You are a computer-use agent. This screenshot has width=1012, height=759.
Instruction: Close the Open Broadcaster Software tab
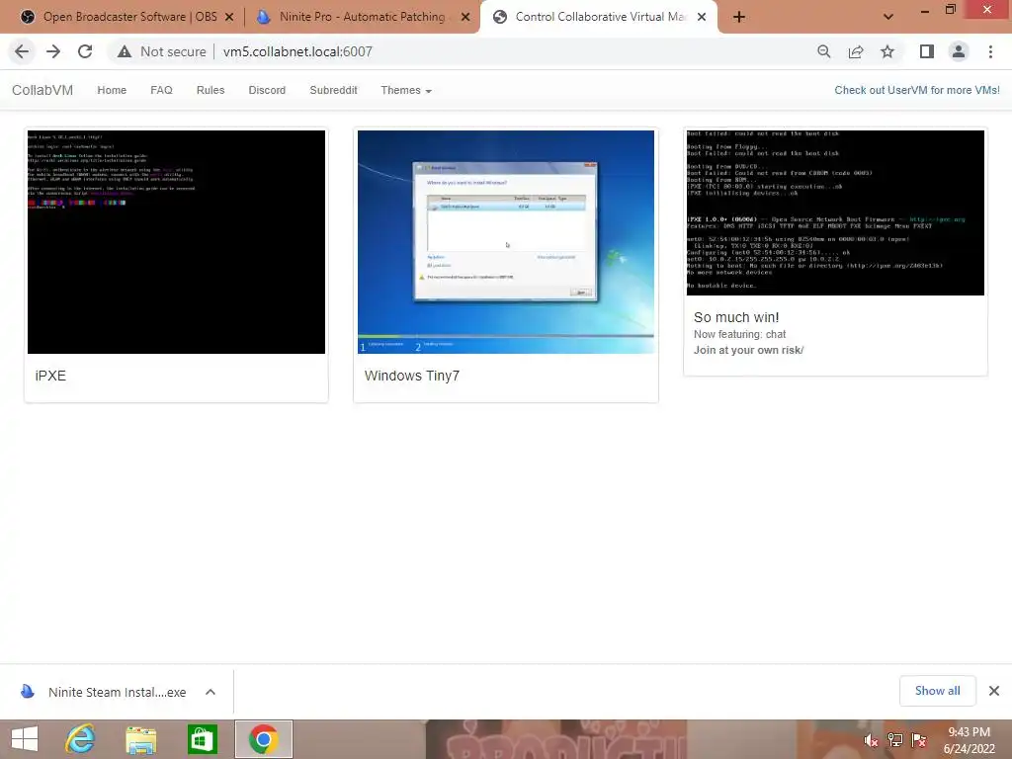click(229, 17)
